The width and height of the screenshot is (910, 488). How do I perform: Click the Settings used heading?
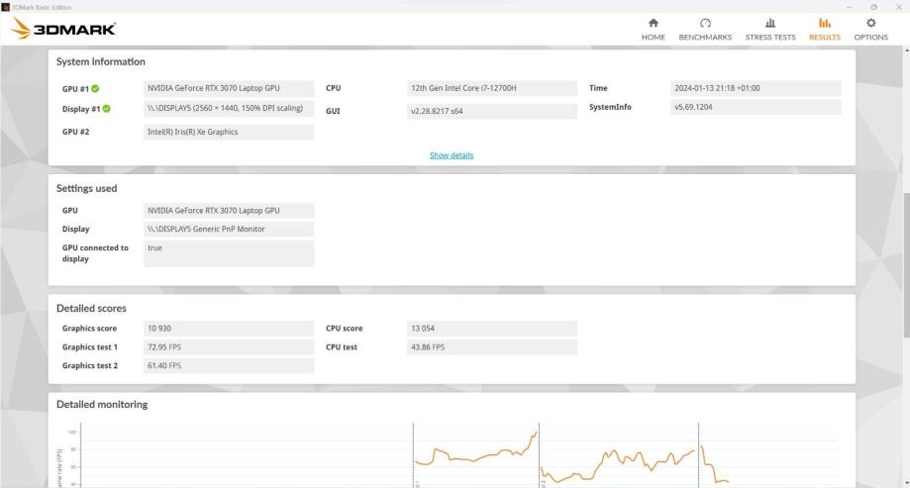pos(86,189)
